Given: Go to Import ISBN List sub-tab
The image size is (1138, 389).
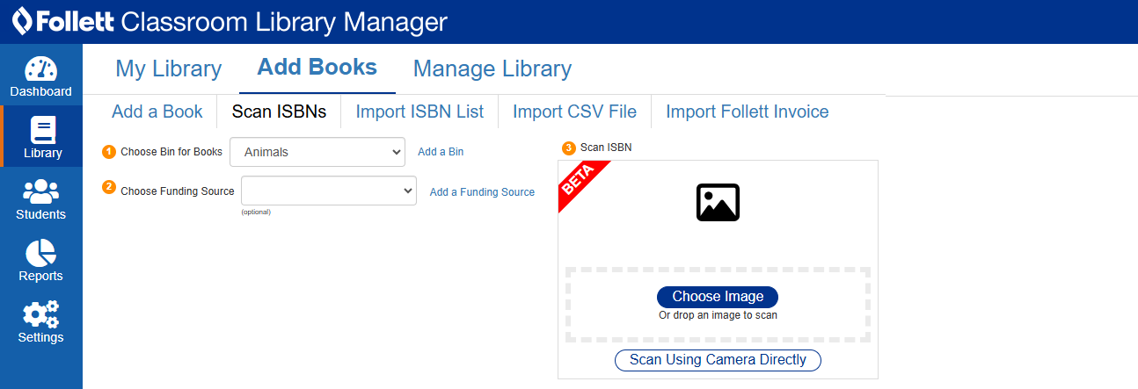Looking at the screenshot, I should [419, 112].
